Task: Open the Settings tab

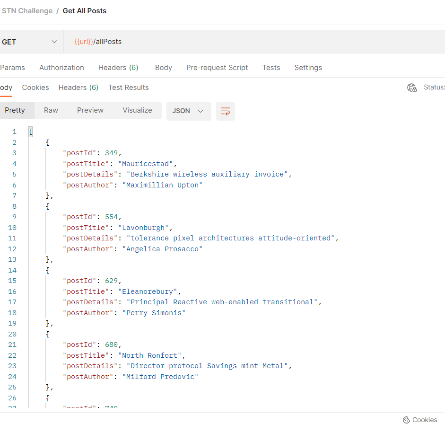Action: pos(308,68)
